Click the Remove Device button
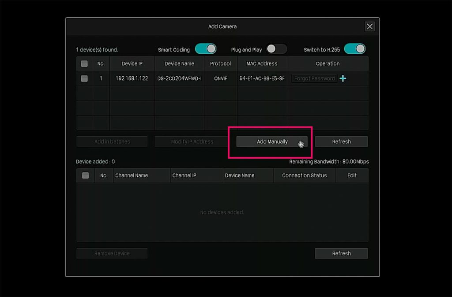The height and width of the screenshot is (297, 452). pyautogui.click(x=112, y=253)
